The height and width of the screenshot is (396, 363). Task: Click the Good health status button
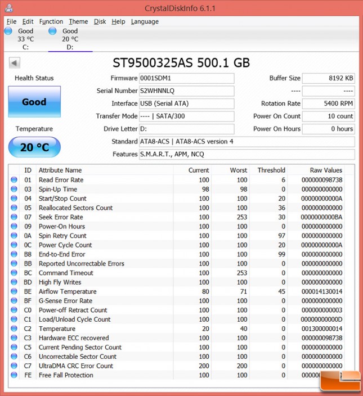[x=34, y=101]
